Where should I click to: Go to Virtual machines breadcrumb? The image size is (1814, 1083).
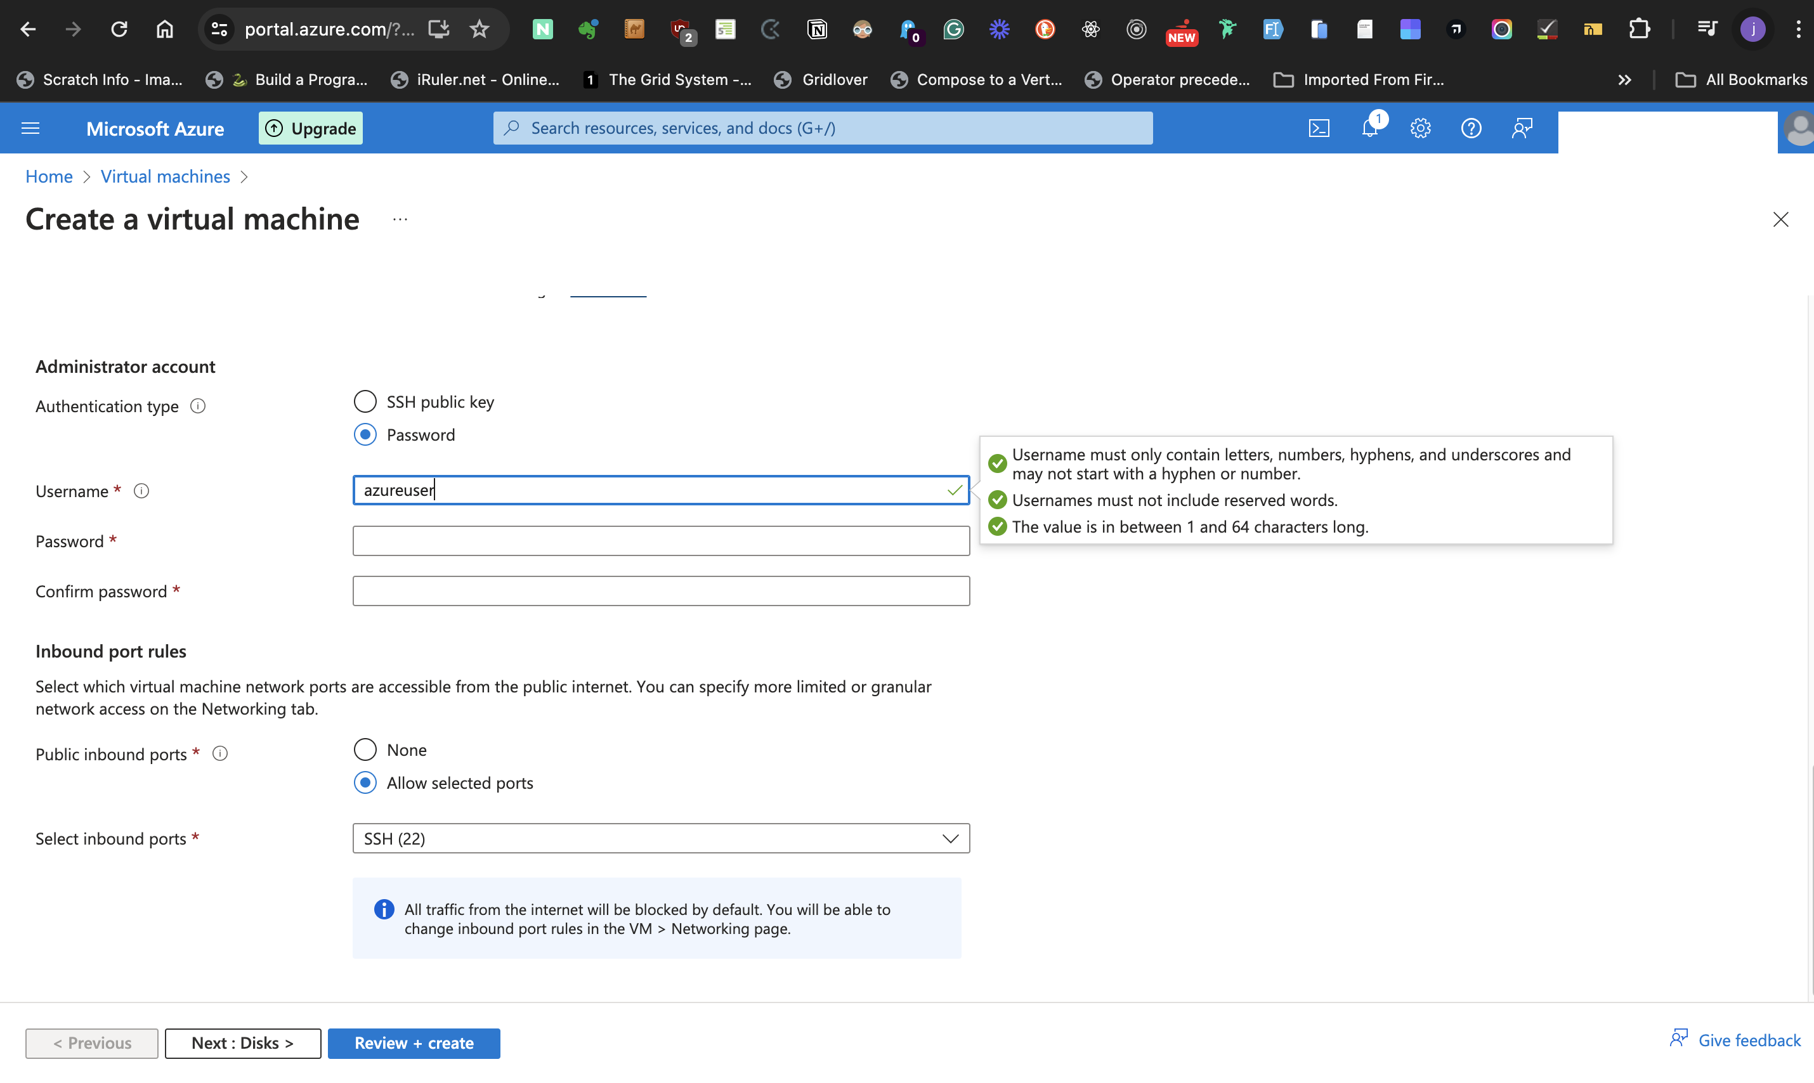click(x=165, y=177)
